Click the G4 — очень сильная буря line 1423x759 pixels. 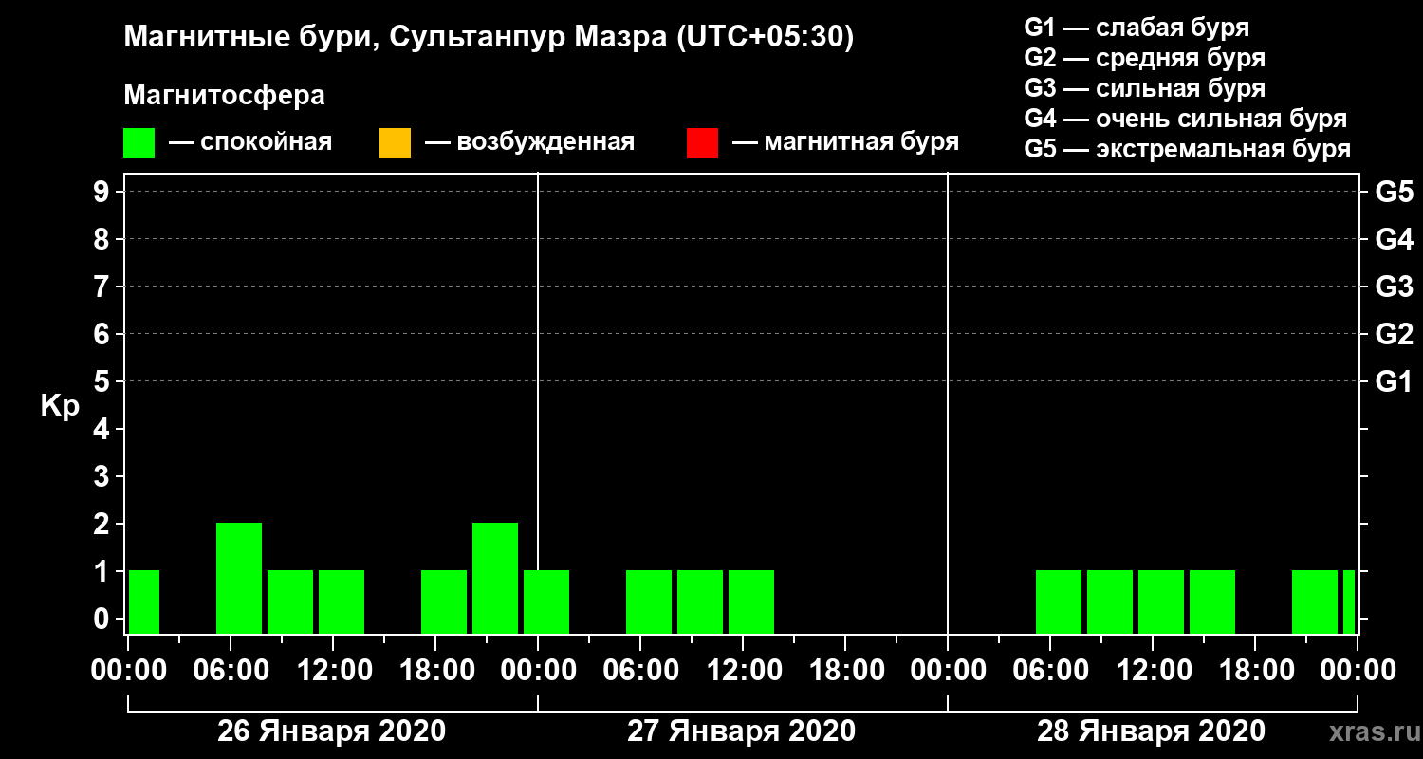coord(1186,119)
